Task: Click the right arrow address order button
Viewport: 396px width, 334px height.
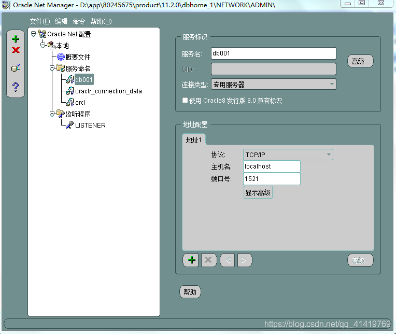Action: (245, 260)
